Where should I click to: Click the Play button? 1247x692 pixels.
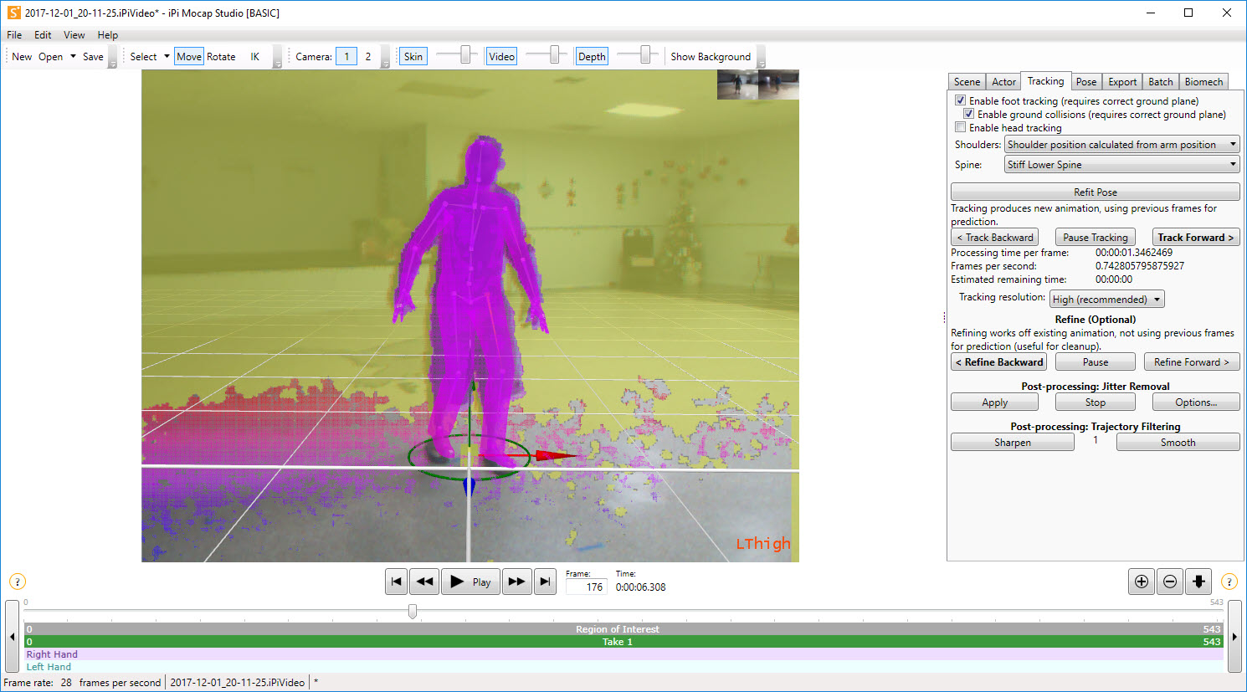tap(470, 582)
